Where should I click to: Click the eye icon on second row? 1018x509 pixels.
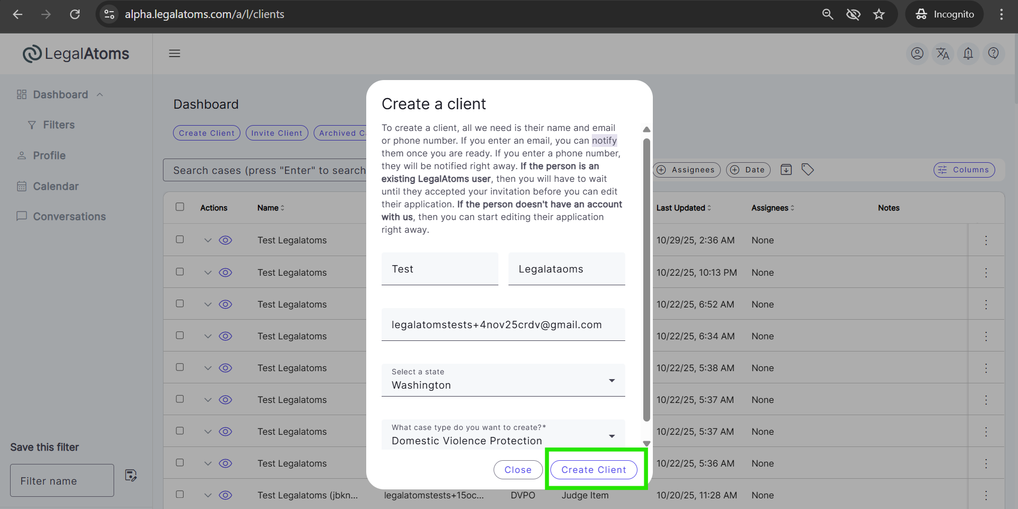(x=226, y=273)
